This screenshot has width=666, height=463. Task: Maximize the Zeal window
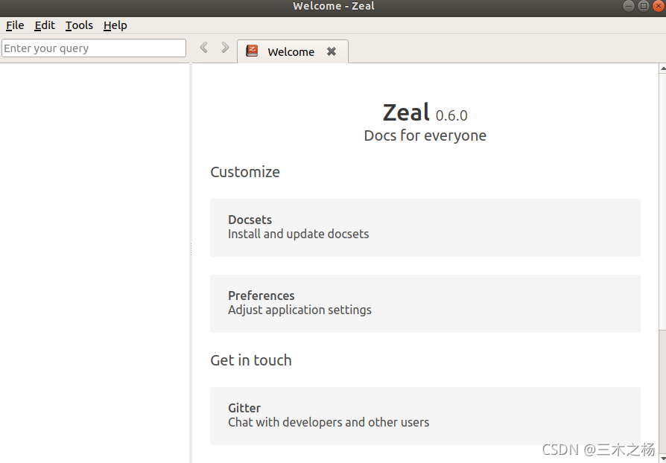(644, 6)
